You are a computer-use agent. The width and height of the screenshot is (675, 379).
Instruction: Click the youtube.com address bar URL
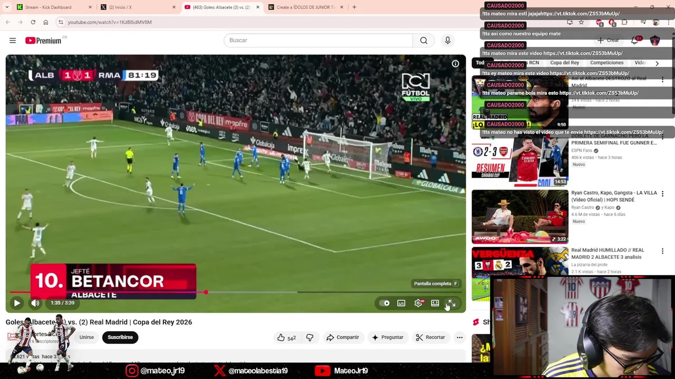click(x=110, y=22)
